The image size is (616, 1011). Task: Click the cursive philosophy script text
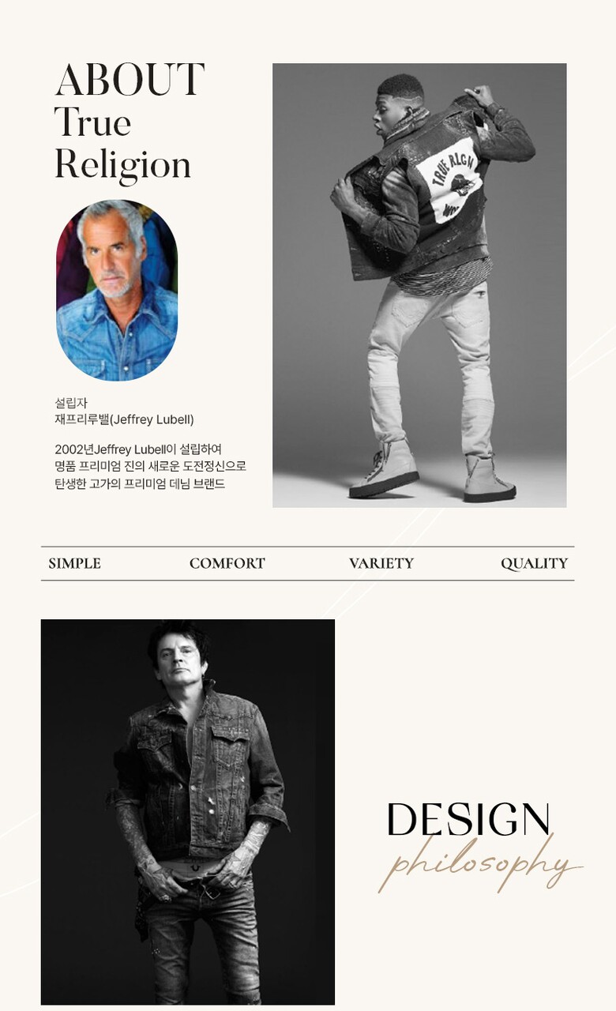480,864
